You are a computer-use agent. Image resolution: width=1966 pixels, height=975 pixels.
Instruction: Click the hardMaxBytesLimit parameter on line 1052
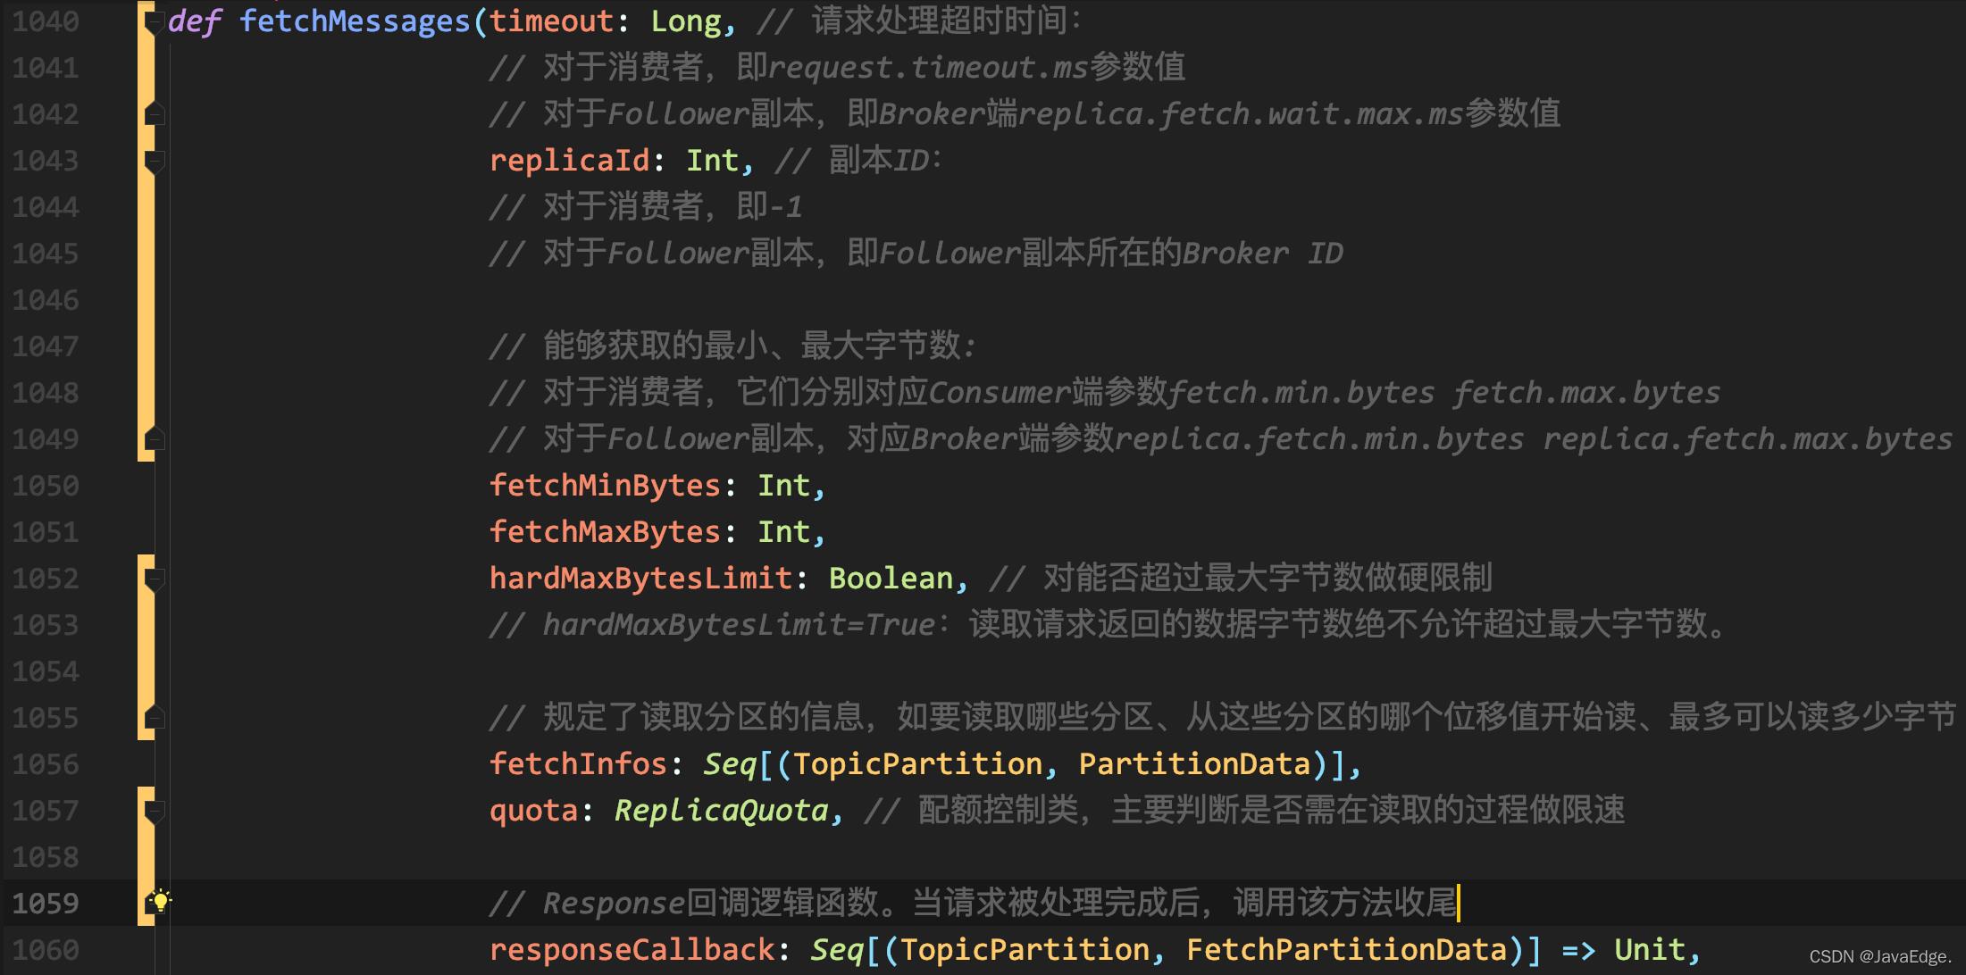640,579
